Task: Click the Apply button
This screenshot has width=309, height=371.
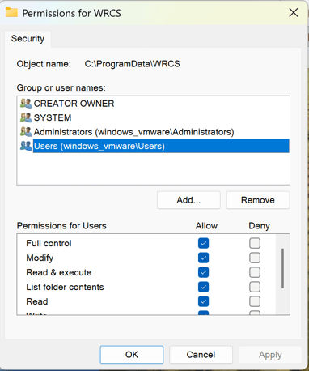Action: 270,355
